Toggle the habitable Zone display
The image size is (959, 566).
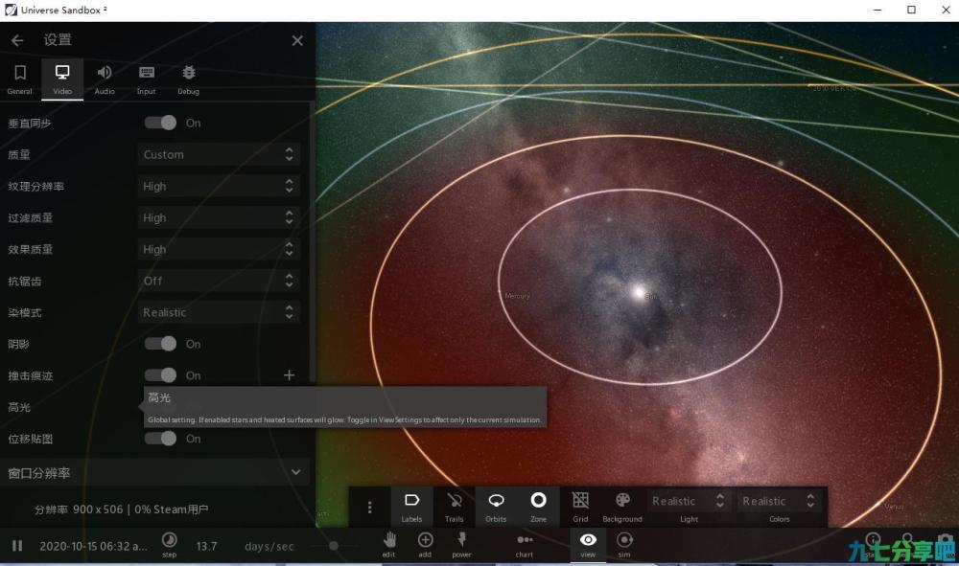[538, 507]
